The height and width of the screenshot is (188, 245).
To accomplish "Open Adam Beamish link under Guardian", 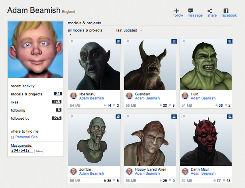I will pos(147,98).
